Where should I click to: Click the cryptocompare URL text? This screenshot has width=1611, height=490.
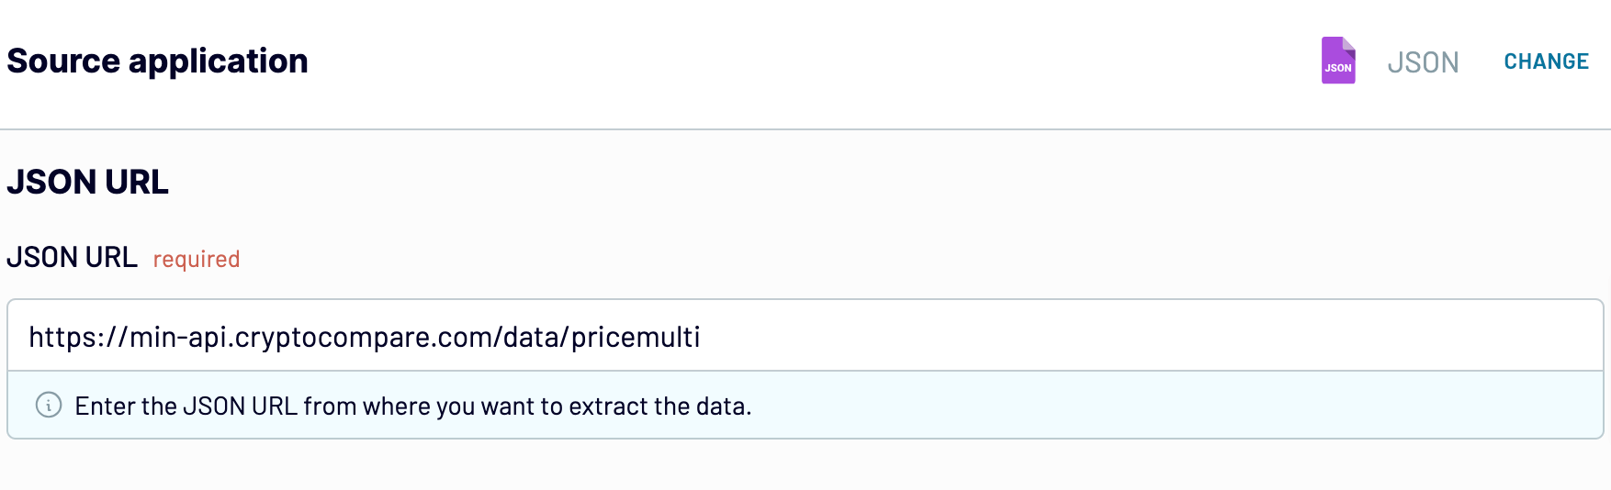[x=364, y=337]
